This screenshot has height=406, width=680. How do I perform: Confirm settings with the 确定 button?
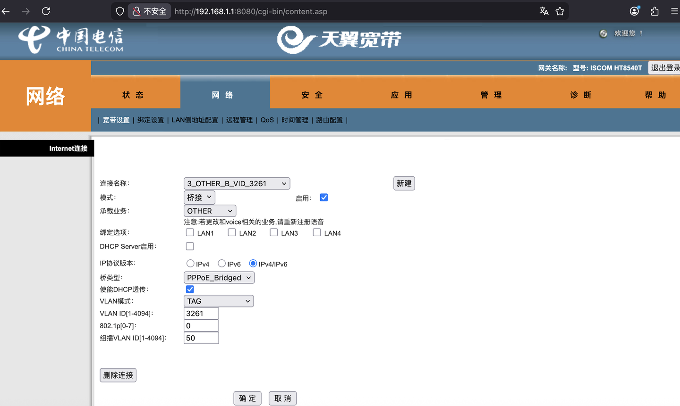[x=247, y=398]
